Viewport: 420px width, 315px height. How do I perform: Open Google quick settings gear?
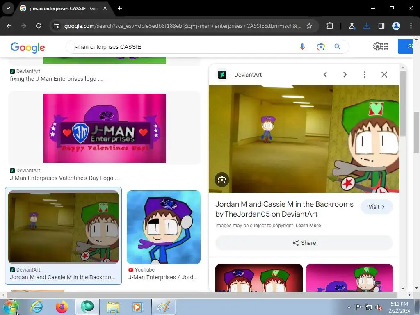(377, 46)
